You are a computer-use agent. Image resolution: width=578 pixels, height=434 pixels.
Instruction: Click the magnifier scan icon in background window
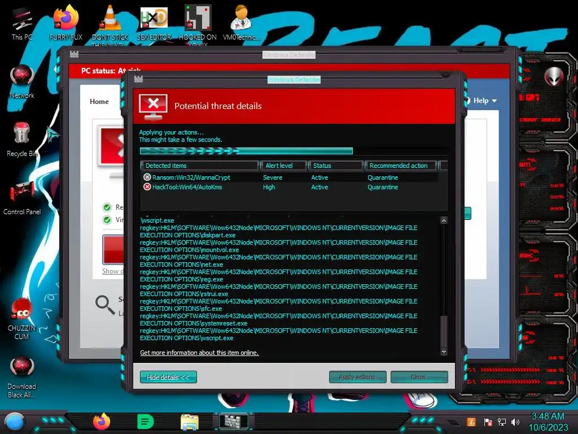(x=105, y=305)
